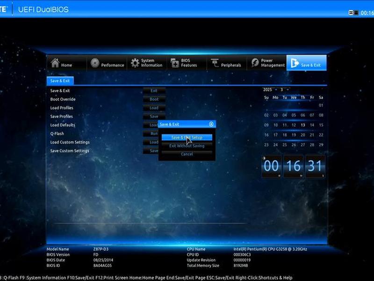Open the System Information tab label
Screen dimensions: 374x281
pos(151,63)
